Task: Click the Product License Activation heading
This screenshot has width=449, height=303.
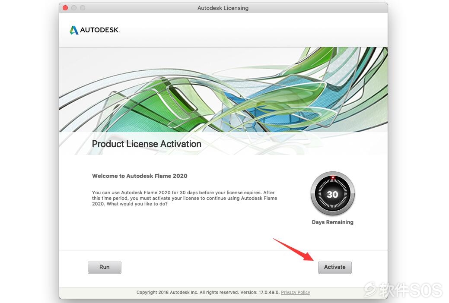Action: click(x=146, y=144)
